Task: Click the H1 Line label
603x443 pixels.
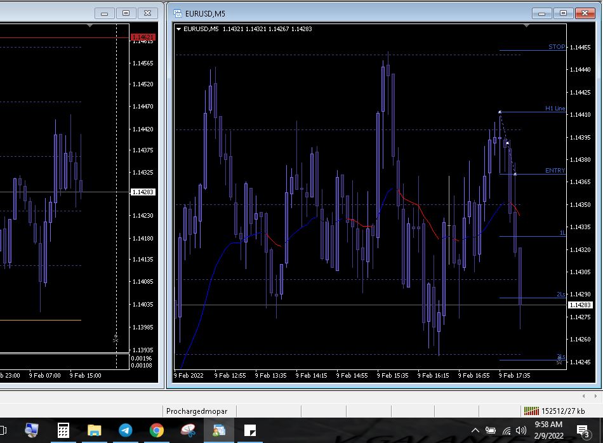Action: (555, 109)
